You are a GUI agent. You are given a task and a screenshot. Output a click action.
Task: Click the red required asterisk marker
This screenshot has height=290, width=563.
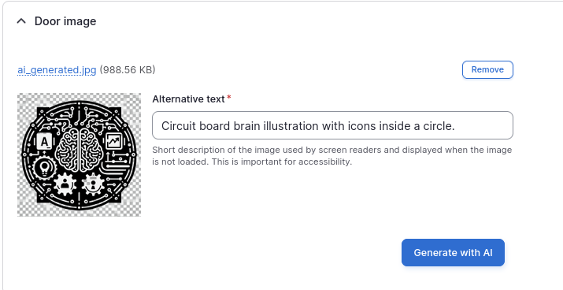(x=228, y=98)
